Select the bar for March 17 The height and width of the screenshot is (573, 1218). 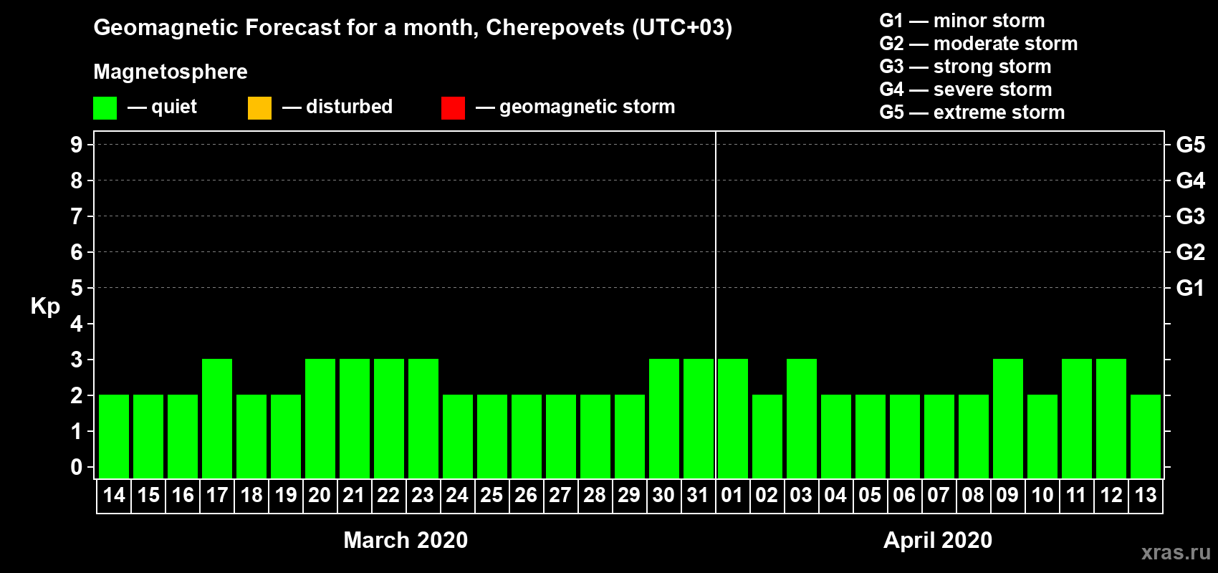[217, 418]
